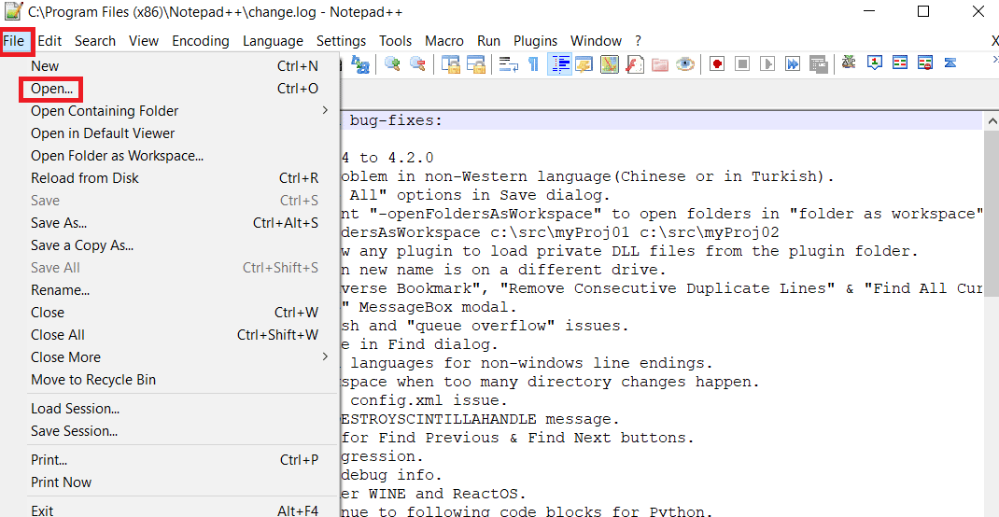
Task: Click the red-green list plugin icon
Action: [x=900, y=63]
